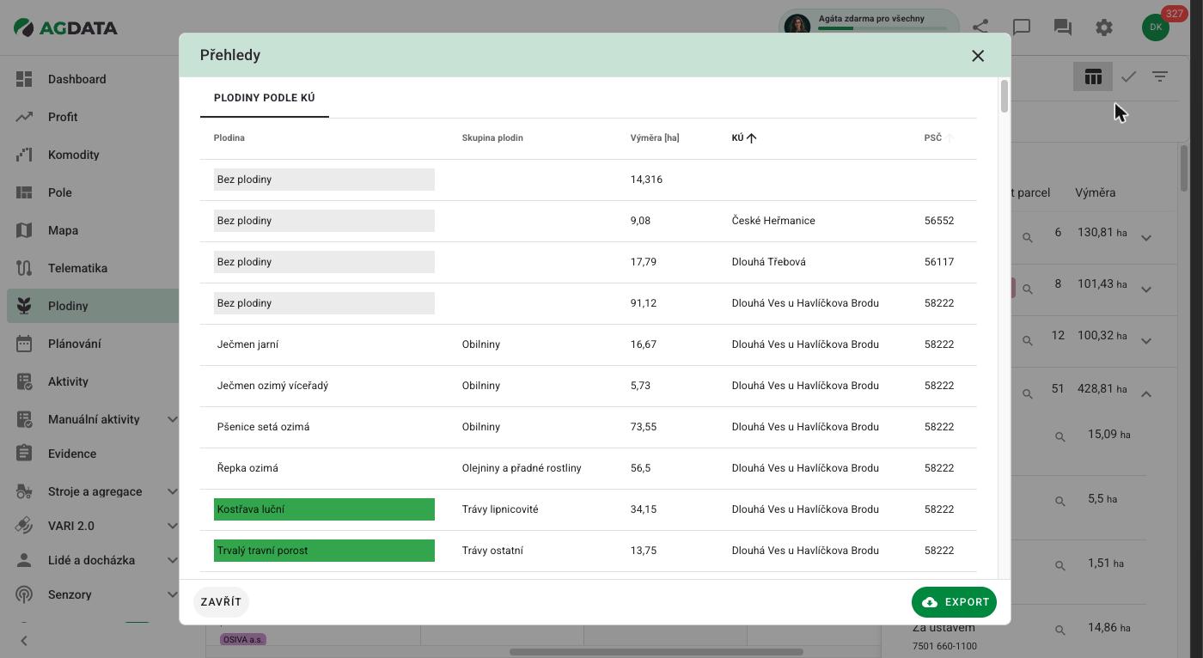Click the checkmark icon in toolbar
The height and width of the screenshot is (658, 1203).
click(1128, 76)
